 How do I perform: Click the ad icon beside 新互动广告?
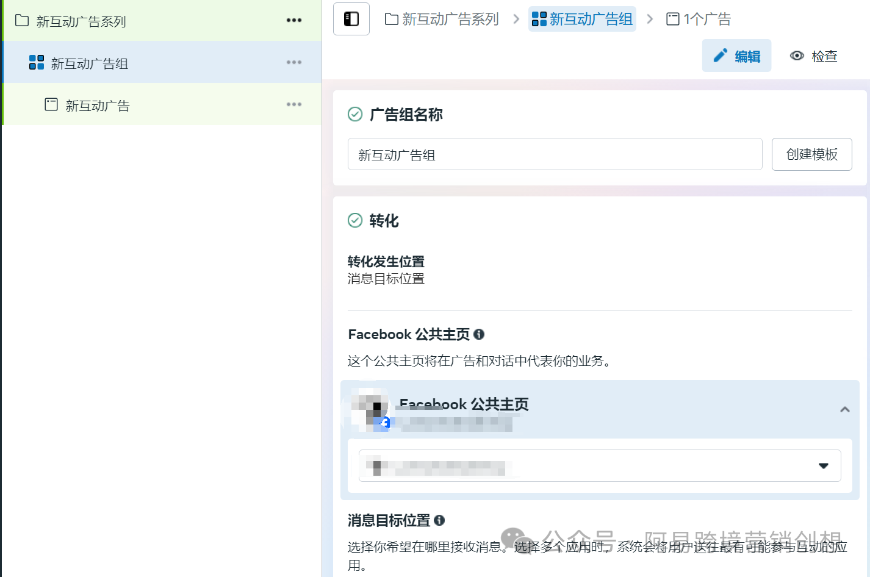pyautogui.click(x=51, y=104)
